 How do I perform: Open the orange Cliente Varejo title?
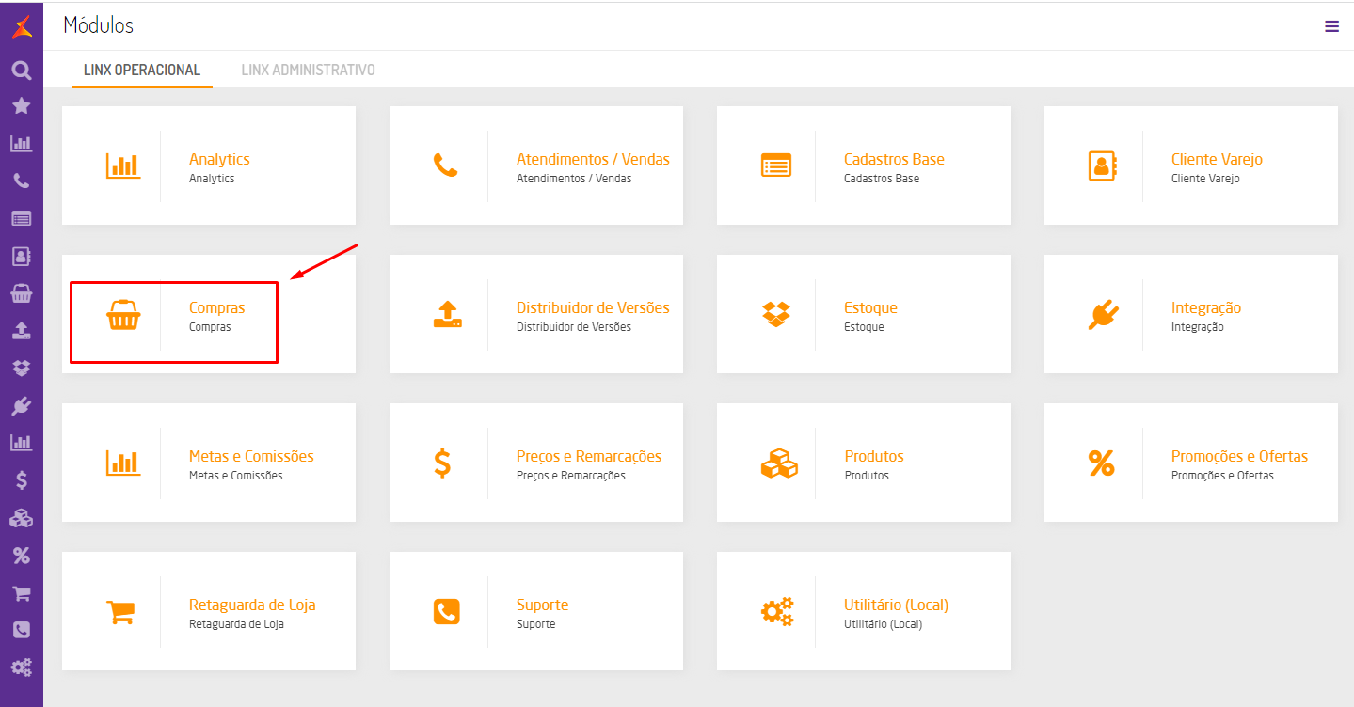[x=1217, y=159]
